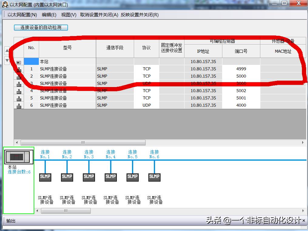The width and height of the screenshot is (308, 231).
Task: Click the device icon beside table row 1
Action: (x=19, y=69)
